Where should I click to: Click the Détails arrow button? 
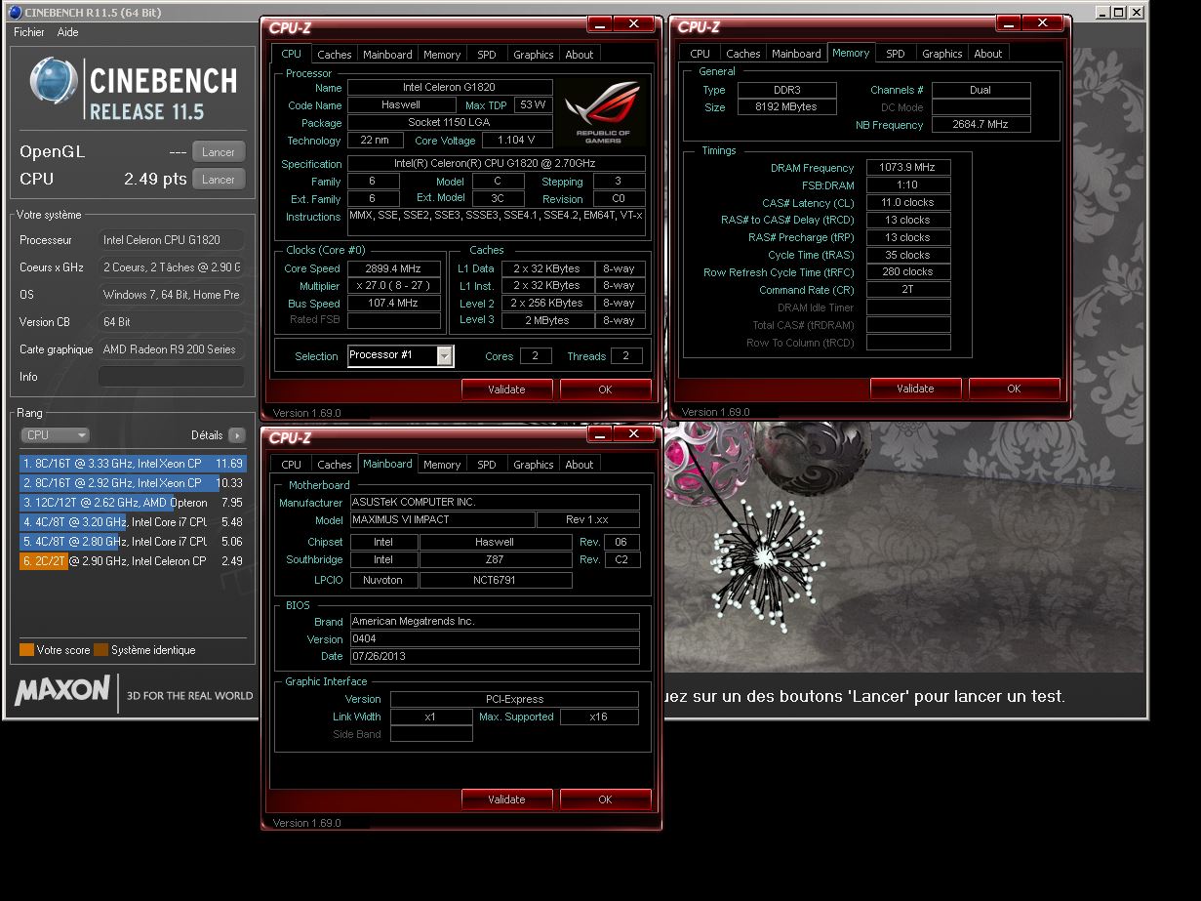coord(237,435)
